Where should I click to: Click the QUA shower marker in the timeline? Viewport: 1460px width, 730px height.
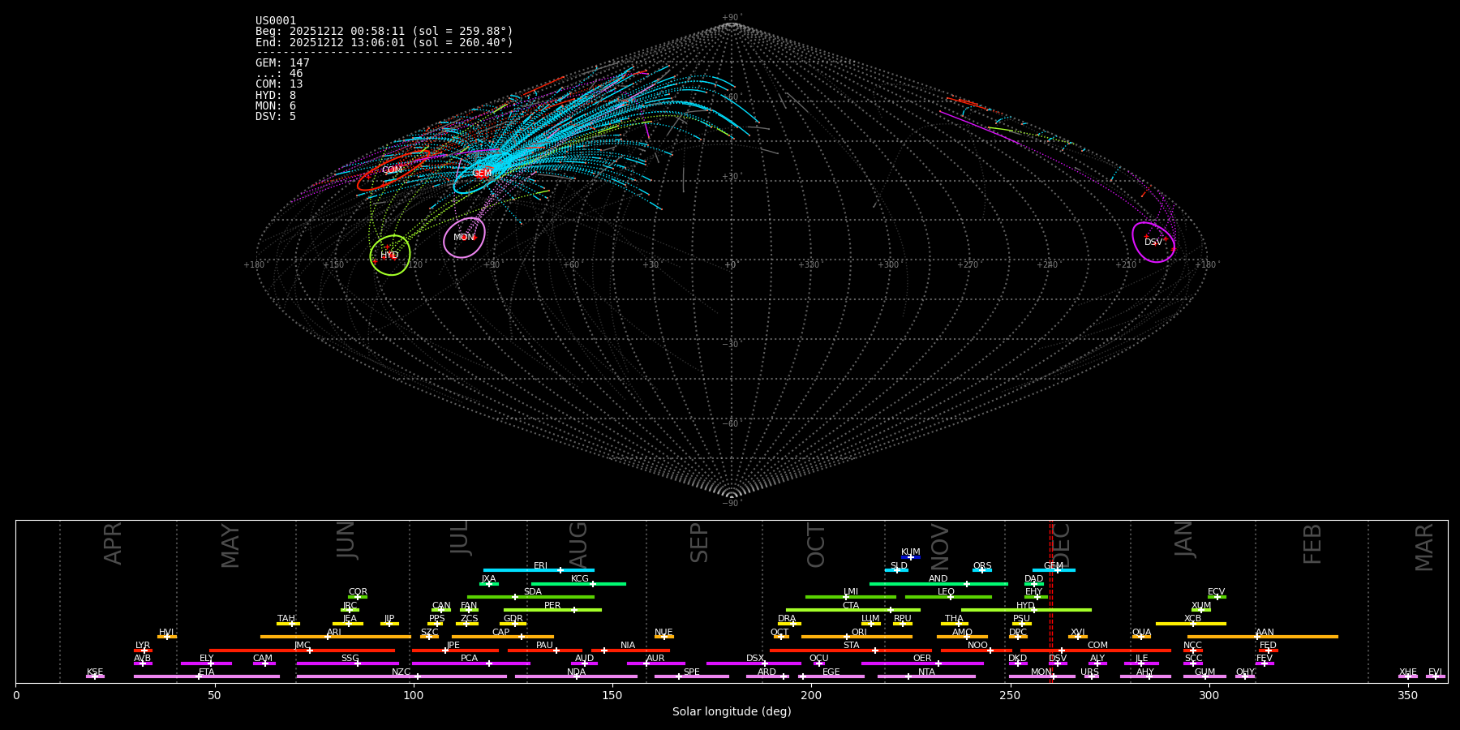1141,637
